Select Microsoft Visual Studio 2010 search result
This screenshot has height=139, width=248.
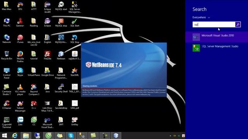pos(217,37)
